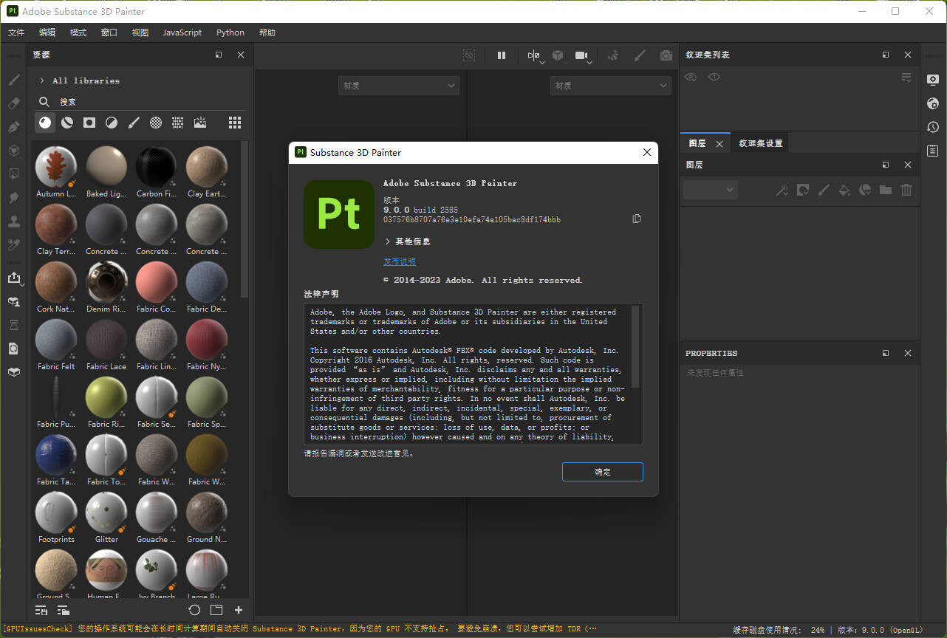Open the 发布说明 release notes link
The width and height of the screenshot is (947, 638).
click(400, 261)
